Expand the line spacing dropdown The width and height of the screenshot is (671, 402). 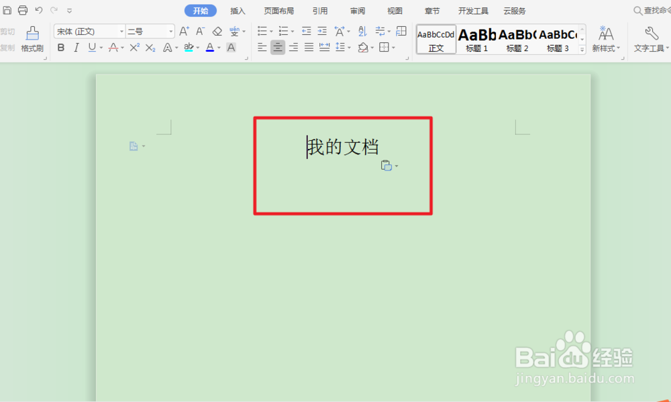348,47
